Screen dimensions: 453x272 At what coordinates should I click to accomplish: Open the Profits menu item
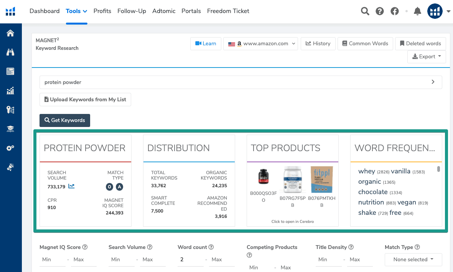[102, 11]
